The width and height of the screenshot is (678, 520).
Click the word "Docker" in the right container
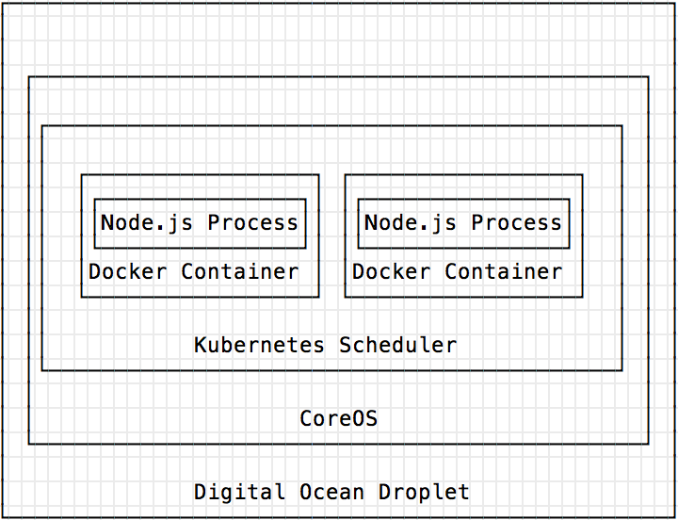point(392,272)
